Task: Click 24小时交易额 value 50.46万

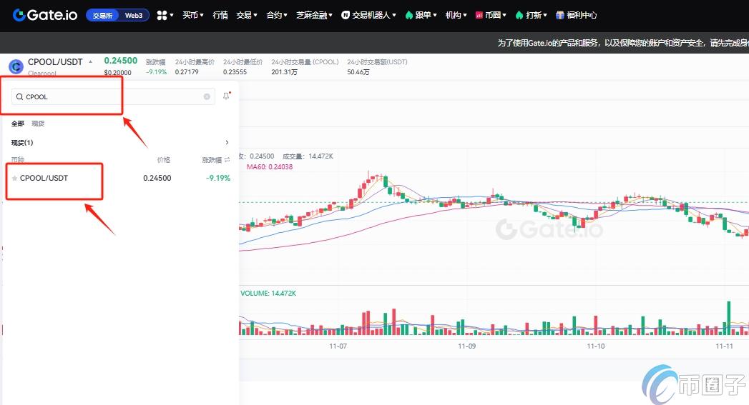Action: (358, 72)
